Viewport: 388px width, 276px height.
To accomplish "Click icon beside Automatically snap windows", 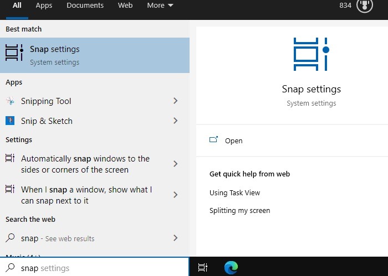I will [x=10, y=158].
